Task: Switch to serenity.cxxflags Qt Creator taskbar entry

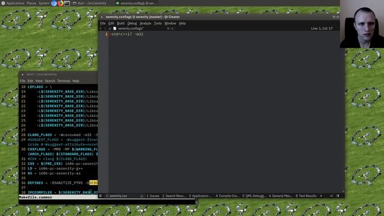Action: (136, 3)
